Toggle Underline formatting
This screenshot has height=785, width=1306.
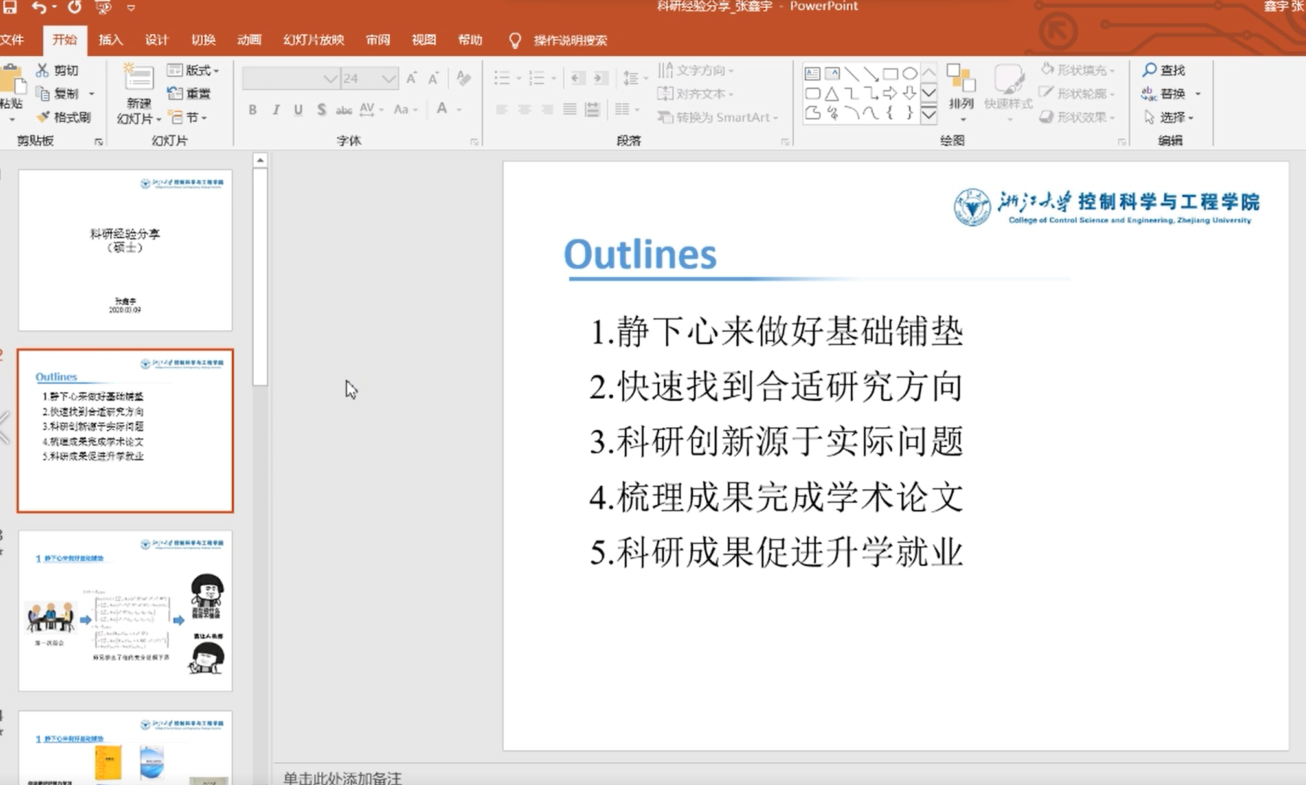[x=298, y=110]
